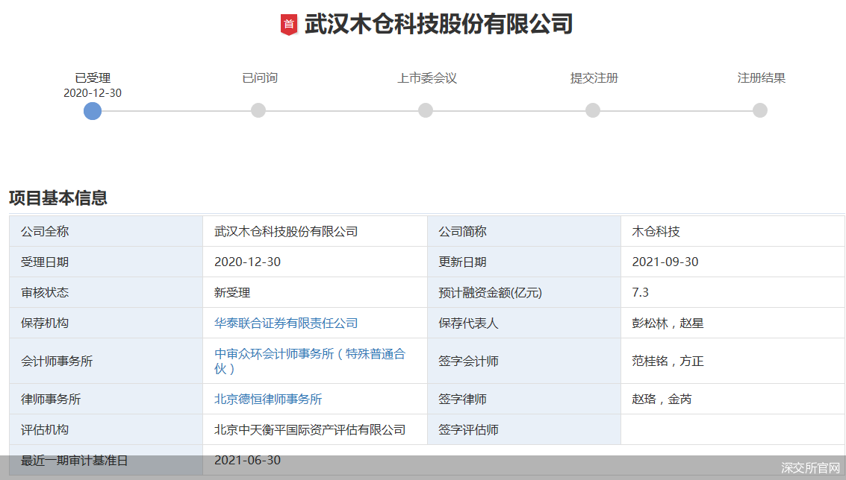The width and height of the screenshot is (846, 480).
Task: Click the 签字会计师 label
Action: (468, 361)
